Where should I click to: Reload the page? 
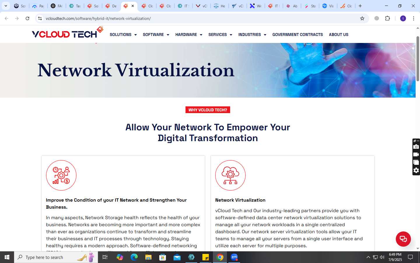(27, 18)
